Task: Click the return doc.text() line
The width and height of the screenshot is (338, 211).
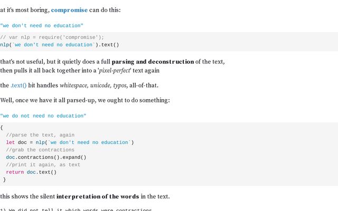Action: point(31,172)
